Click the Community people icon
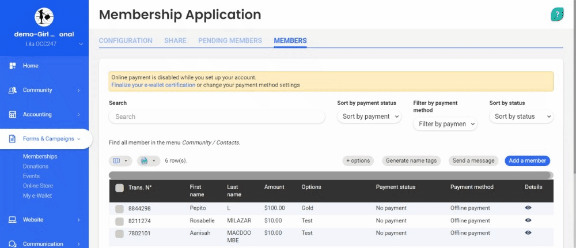The width and height of the screenshot is (576, 248). tap(12, 91)
